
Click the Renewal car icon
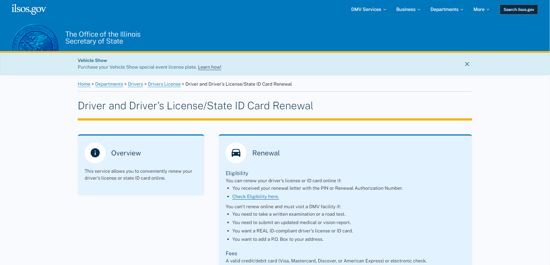[236, 153]
